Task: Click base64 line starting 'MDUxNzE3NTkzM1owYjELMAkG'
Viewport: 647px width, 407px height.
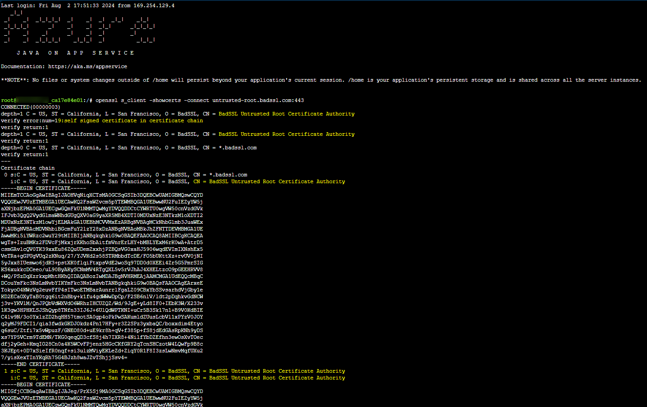Action: coord(102,222)
